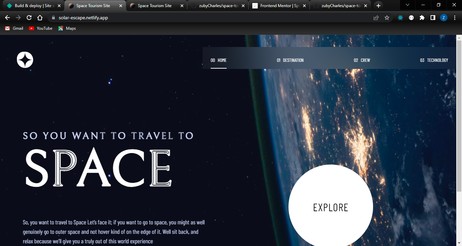Click the browser extensions puzzle piece icon

click(x=422, y=17)
